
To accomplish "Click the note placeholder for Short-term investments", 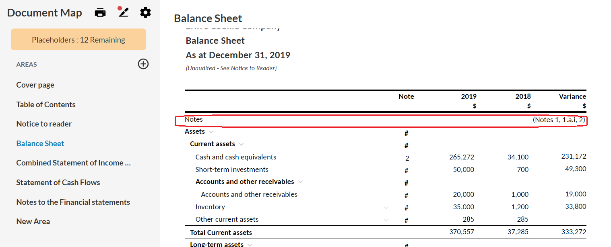I will 406,170.
